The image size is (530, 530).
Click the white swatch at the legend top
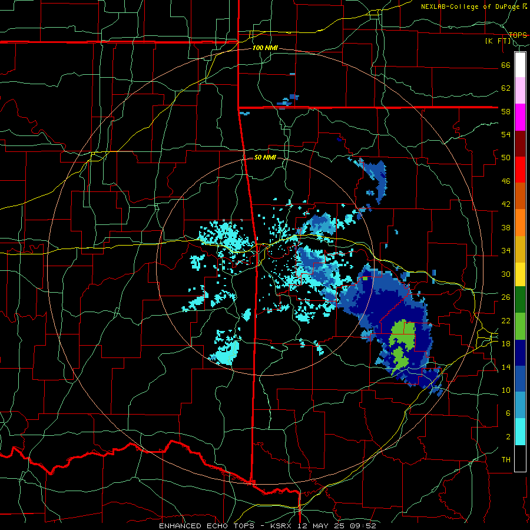tap(520, 65)
